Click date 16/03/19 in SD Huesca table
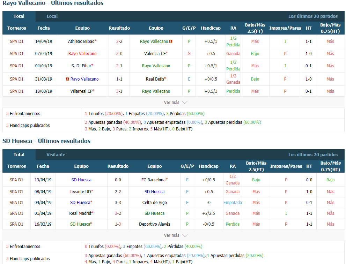This screenshot has height=264, width=346. click(43, 224)
